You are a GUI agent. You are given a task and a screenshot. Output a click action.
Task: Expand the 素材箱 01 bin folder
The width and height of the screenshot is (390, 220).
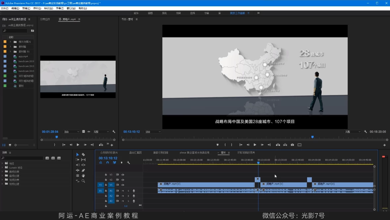pyautogui.click(x=10, y=52)
